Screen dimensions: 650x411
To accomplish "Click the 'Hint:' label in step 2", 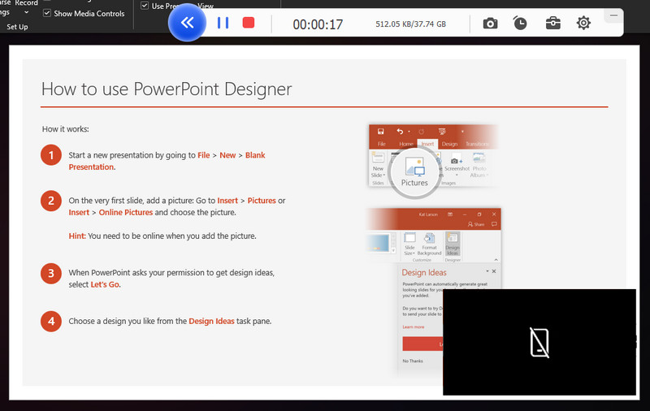I will point(77,236).
